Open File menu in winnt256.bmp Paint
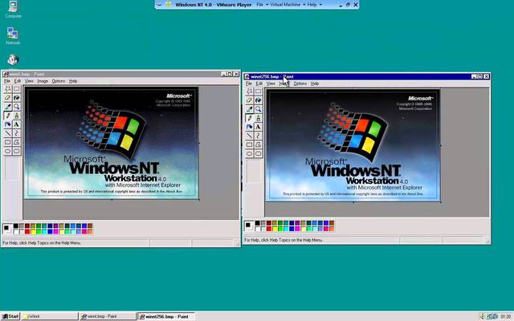Image resolution: width=514 pixels, height=321 pixels. [249, 83]
